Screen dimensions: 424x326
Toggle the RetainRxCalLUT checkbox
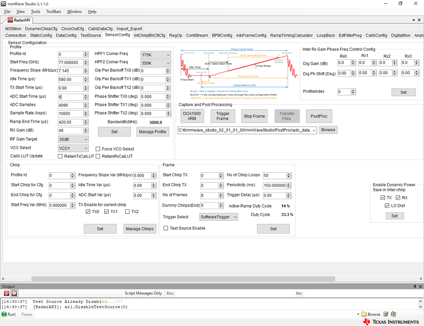pos(98,156)
